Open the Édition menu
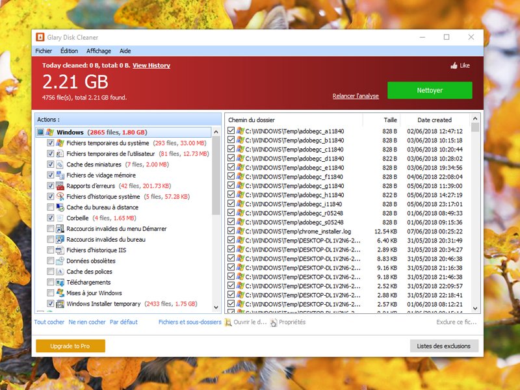Image resolution: width=520 pixels, height=390 pixels. click(x=69, y=51)
